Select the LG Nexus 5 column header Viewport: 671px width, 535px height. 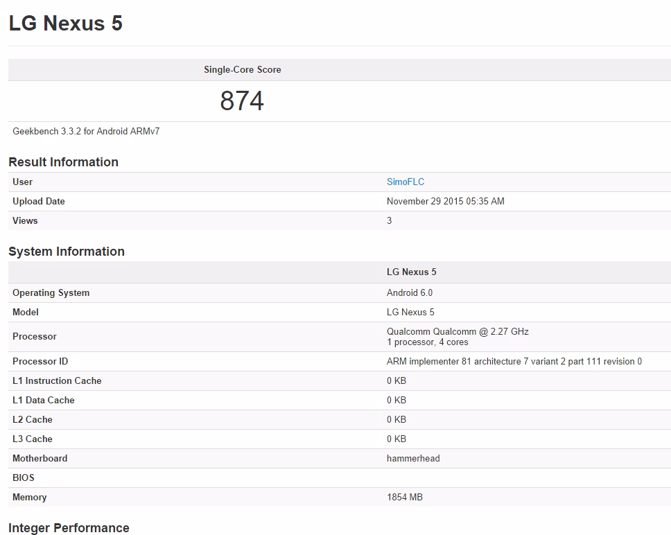click(x=411, y=272)
